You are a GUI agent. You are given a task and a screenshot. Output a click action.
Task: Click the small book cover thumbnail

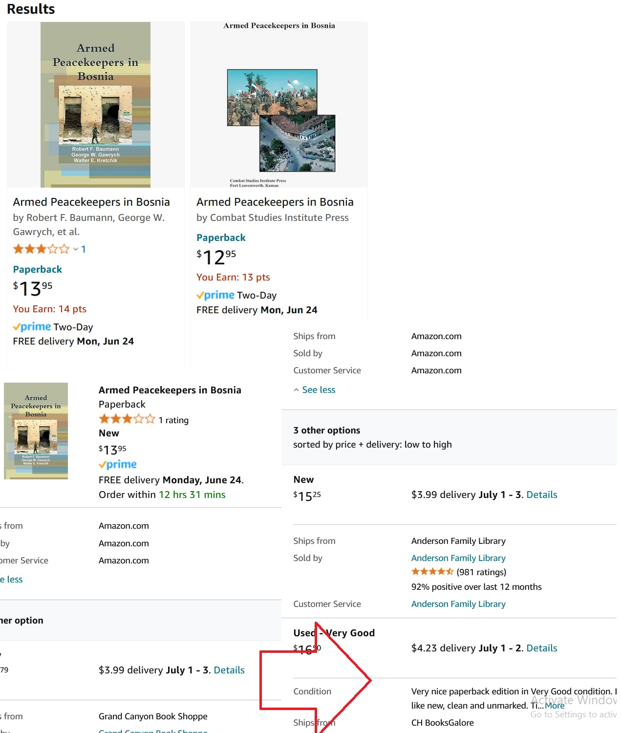click(x=36, y=431)
